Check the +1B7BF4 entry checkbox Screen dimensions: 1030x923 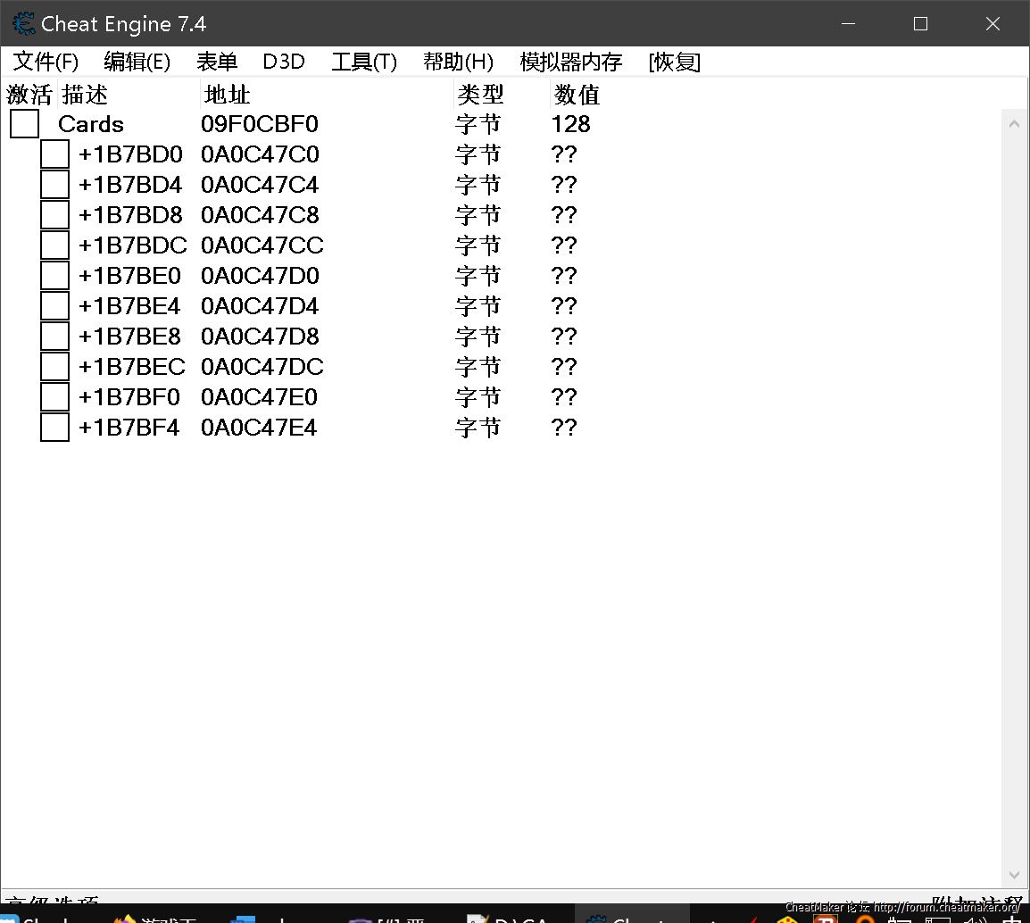(x=55, y=428)
